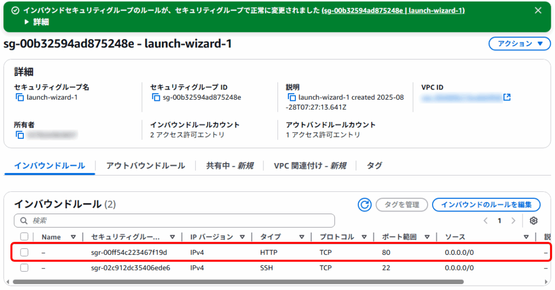Open the VPC ID external link icon
The height and width of the screenshot is (290, 555).
(507, 98)
